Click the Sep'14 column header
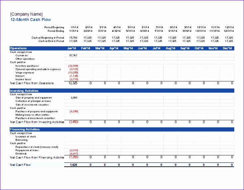This screenshot has width=244, height=190. coord(185,48)
